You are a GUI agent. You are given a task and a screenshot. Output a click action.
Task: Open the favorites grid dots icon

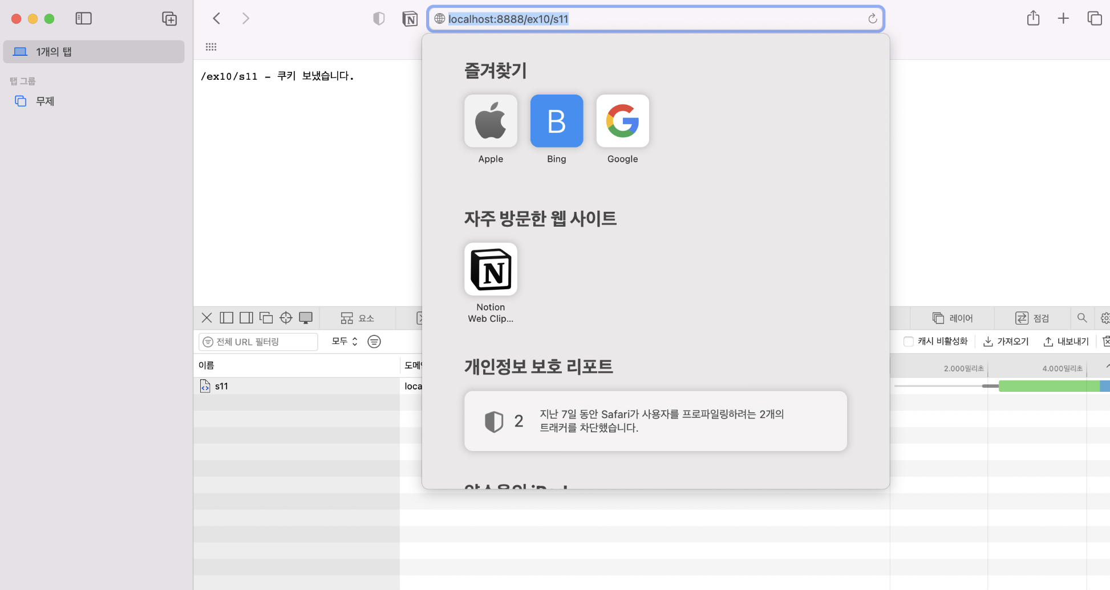(211, 47)
